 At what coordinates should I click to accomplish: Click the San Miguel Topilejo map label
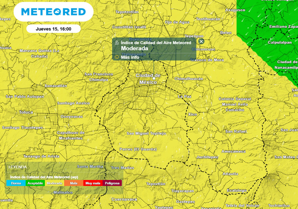pyautogui.click(x=146, y=133)
